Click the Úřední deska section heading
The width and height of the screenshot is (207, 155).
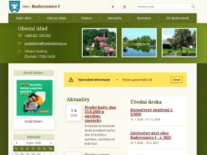tap(146, 102)
